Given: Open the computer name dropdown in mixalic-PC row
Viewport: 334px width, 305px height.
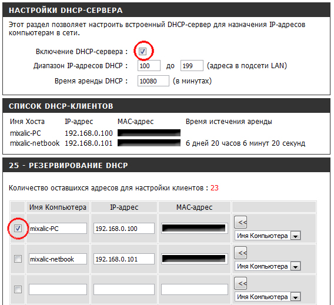Looking at the screenshot, I should click(268, 236).
